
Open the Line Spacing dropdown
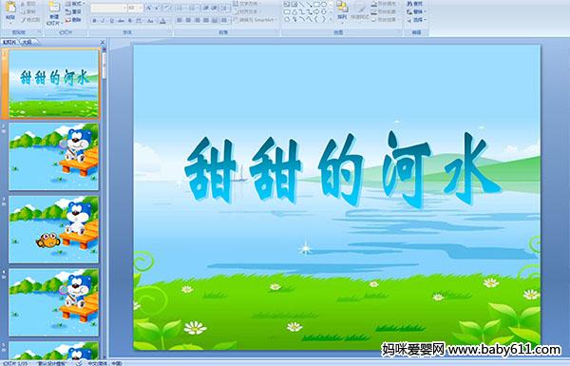[x=225, y=8]
